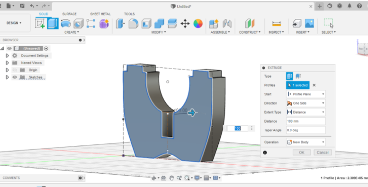Open the Direction One Side dropdown
This screenshot has height=187, width=368.
tap(305, 103)
